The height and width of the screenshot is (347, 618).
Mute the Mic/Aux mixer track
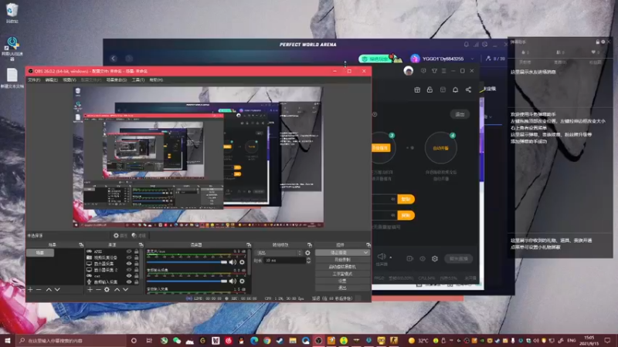click(233, 262)
